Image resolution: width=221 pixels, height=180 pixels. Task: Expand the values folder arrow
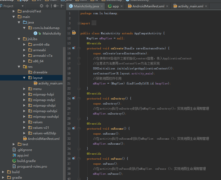point(24,122)
